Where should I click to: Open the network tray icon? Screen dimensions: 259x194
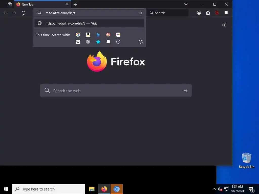(226, 189)
